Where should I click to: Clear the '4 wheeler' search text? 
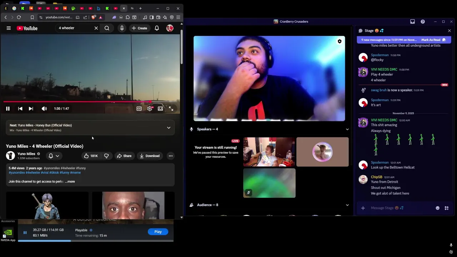coord(96,28)
